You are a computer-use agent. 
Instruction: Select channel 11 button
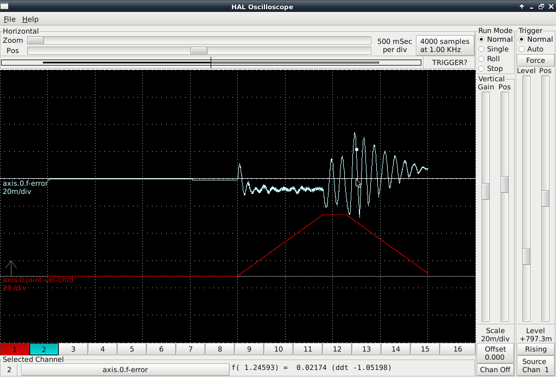click(x=308, y=349)
